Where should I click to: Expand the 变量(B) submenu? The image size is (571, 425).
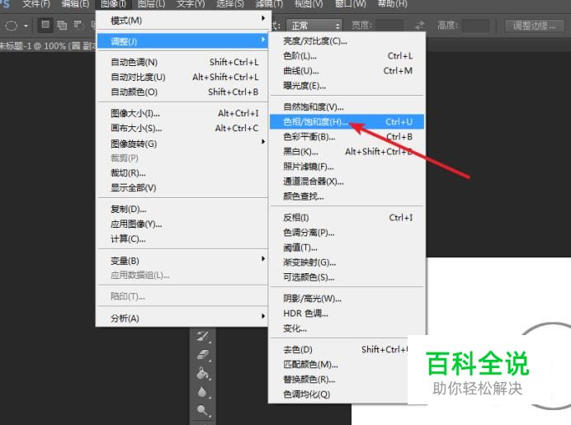(183, 261)
